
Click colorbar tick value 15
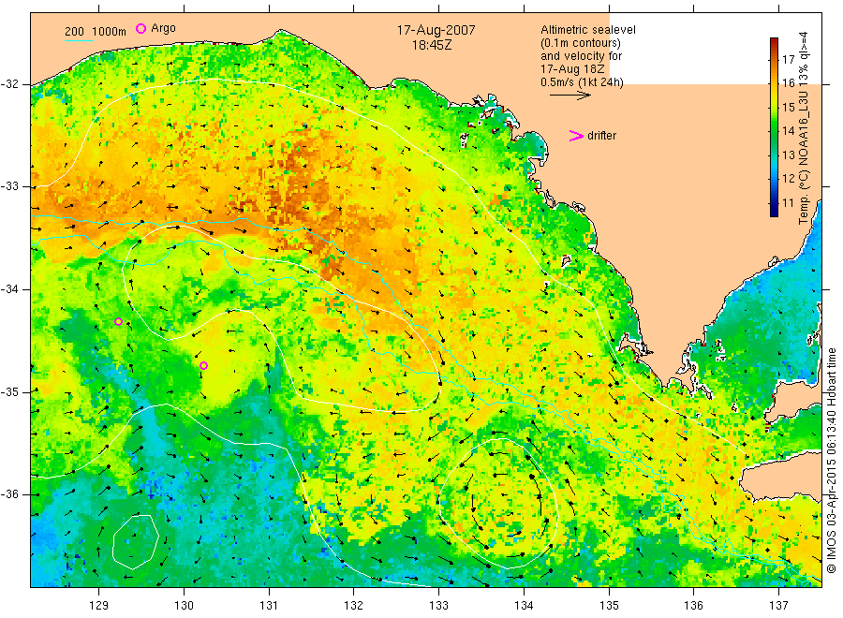pyautogui.click(x=788, y=107)
